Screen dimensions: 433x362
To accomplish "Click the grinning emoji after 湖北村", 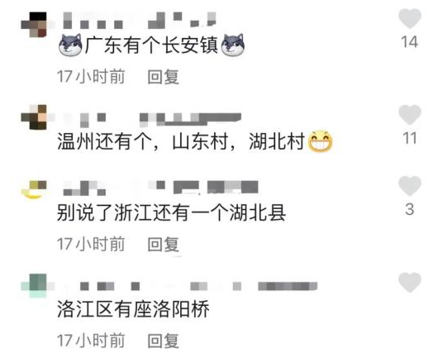I will (x=321, y=141).
